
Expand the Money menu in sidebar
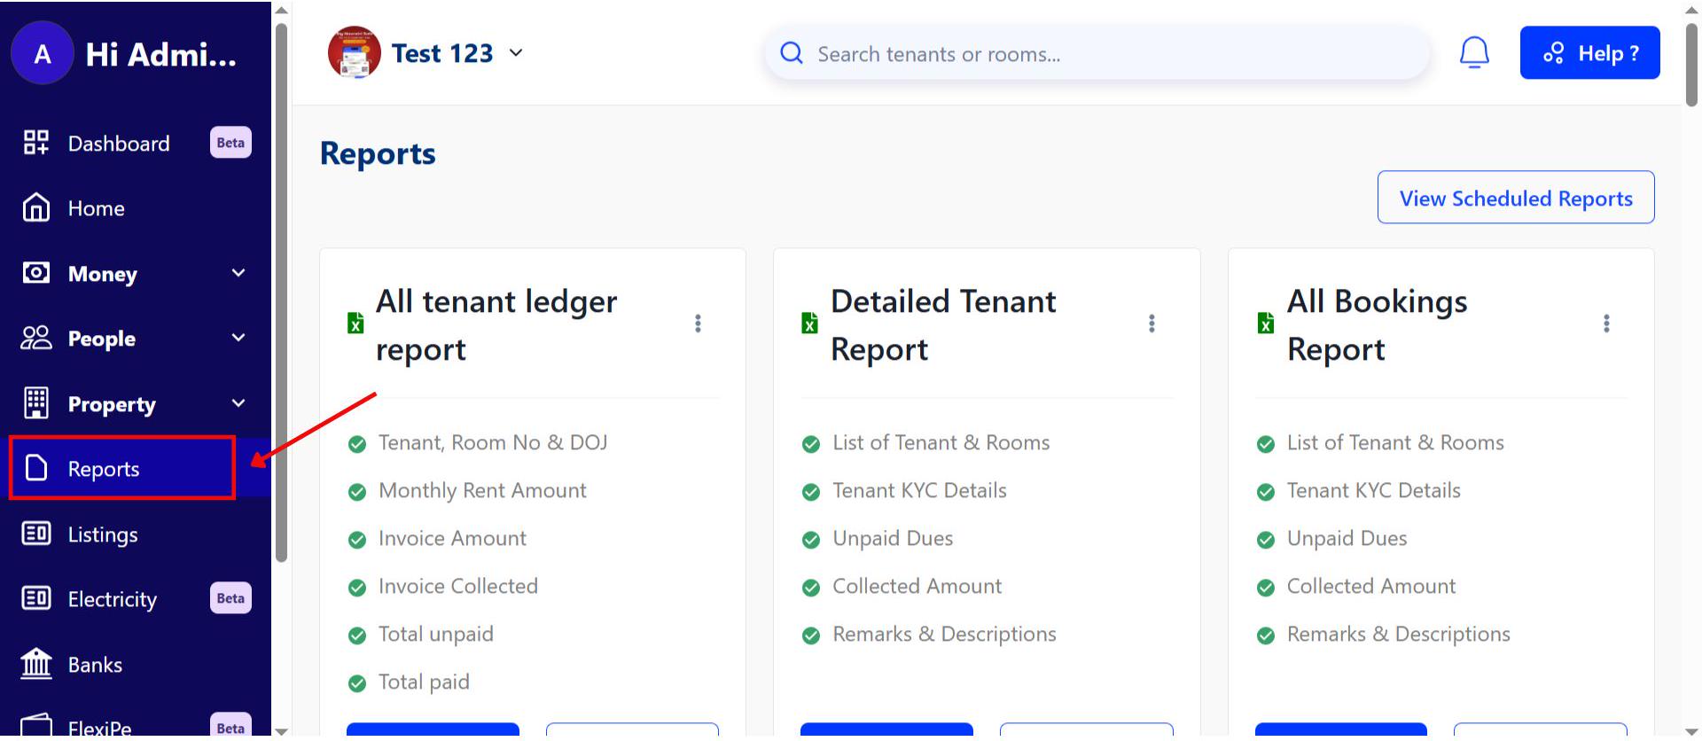pos(238,274)
